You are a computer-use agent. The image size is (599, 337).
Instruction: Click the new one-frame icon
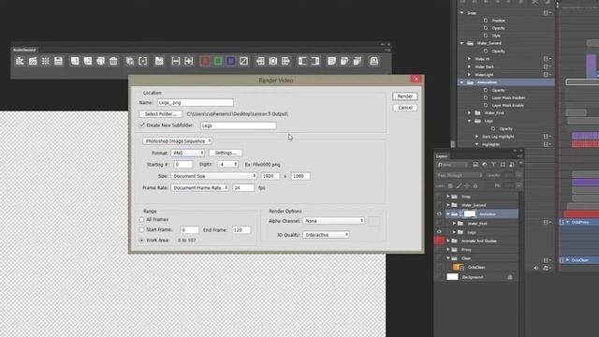click(x=75, y=61)
